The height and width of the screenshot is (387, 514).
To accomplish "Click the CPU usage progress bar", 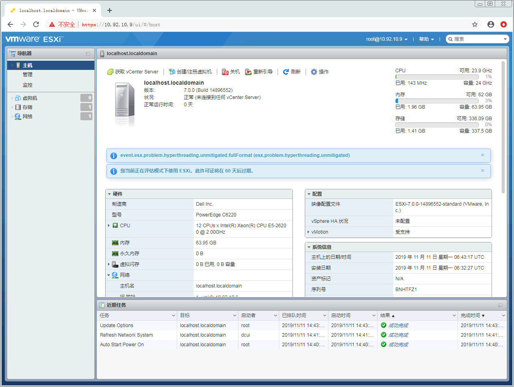I will coord(437,77).
